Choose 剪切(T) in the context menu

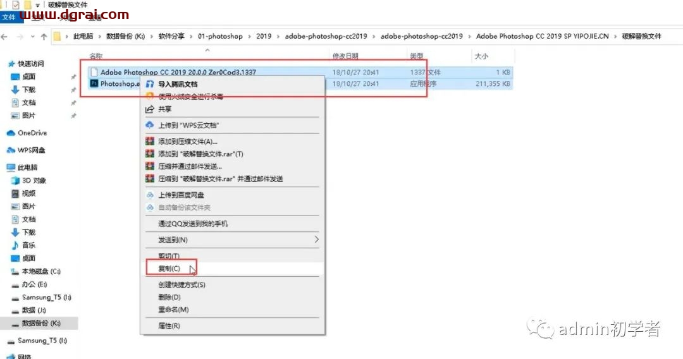[x=169, y=256]
